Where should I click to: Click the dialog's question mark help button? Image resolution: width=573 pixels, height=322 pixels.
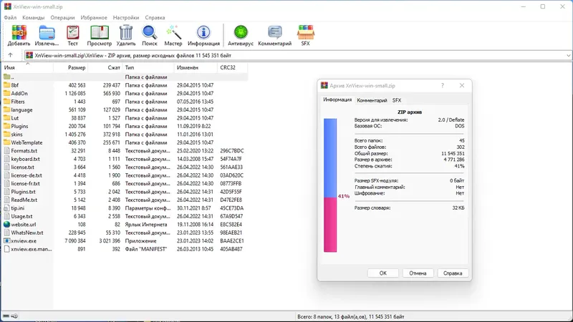(443, 85)
